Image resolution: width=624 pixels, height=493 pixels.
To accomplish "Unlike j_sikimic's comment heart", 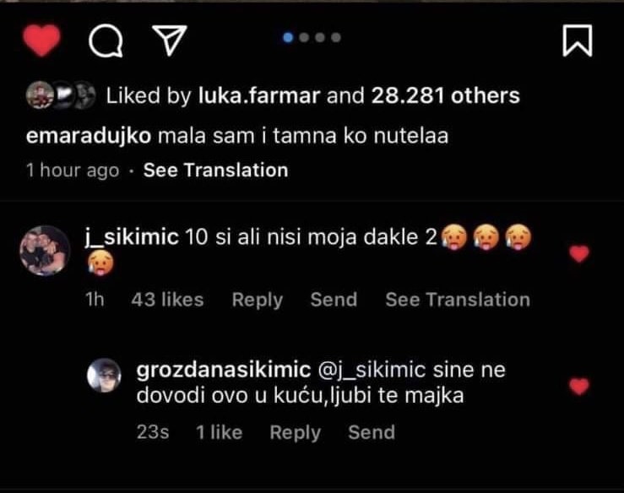I will coord(579,253).
